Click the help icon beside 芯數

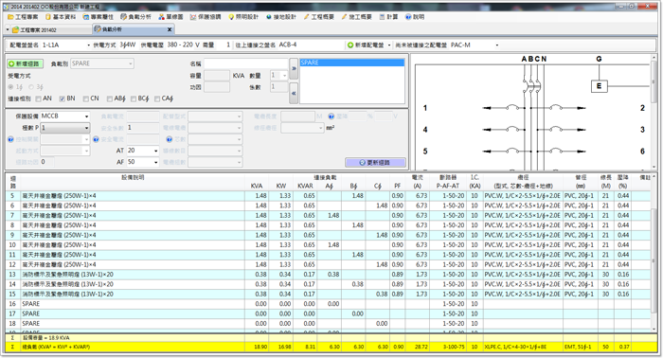[170, 139]
